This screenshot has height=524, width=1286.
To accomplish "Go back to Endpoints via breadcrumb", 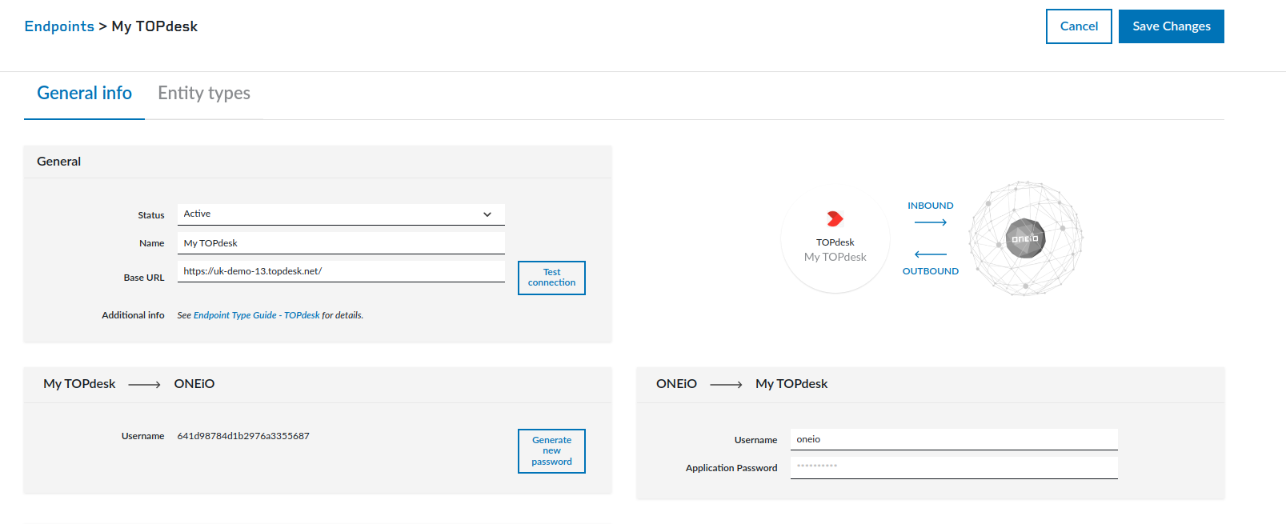I will coord(59,26).
